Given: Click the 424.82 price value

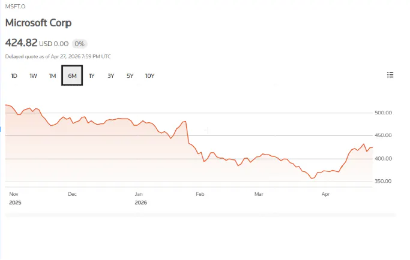Looking at the screenshot, I should tap(21, 43).
